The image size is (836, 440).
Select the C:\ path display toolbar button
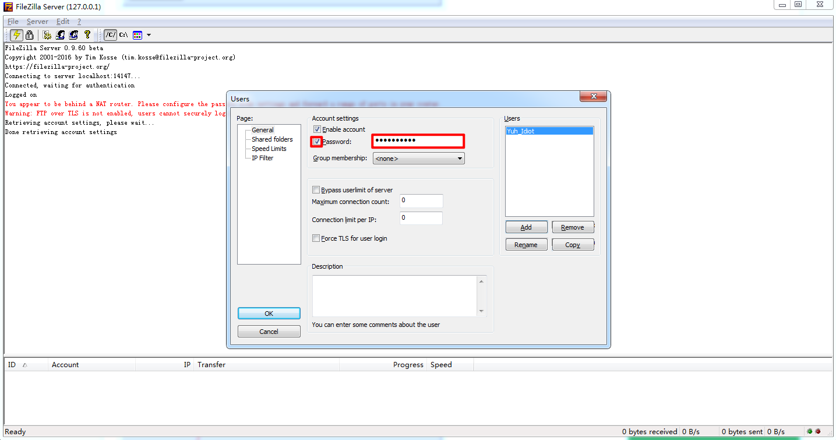point(124,35)
